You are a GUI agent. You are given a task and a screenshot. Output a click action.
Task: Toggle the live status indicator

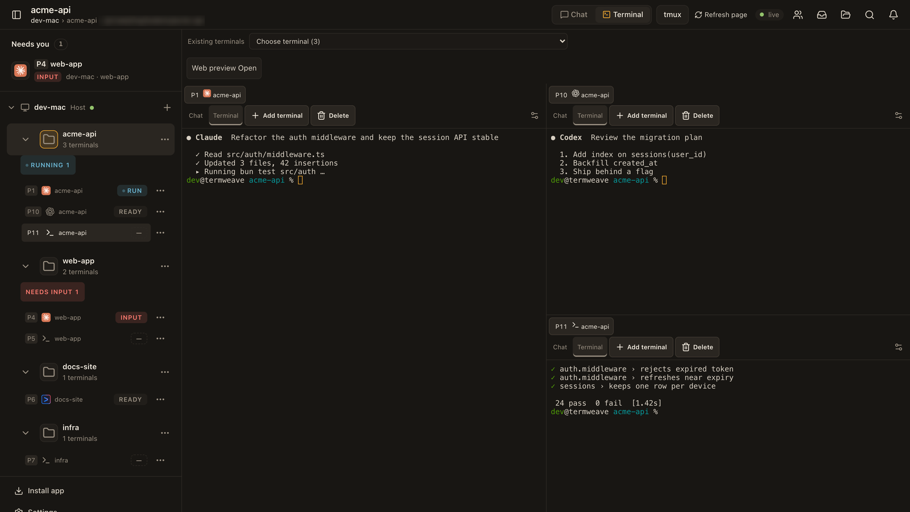(769, 15)
